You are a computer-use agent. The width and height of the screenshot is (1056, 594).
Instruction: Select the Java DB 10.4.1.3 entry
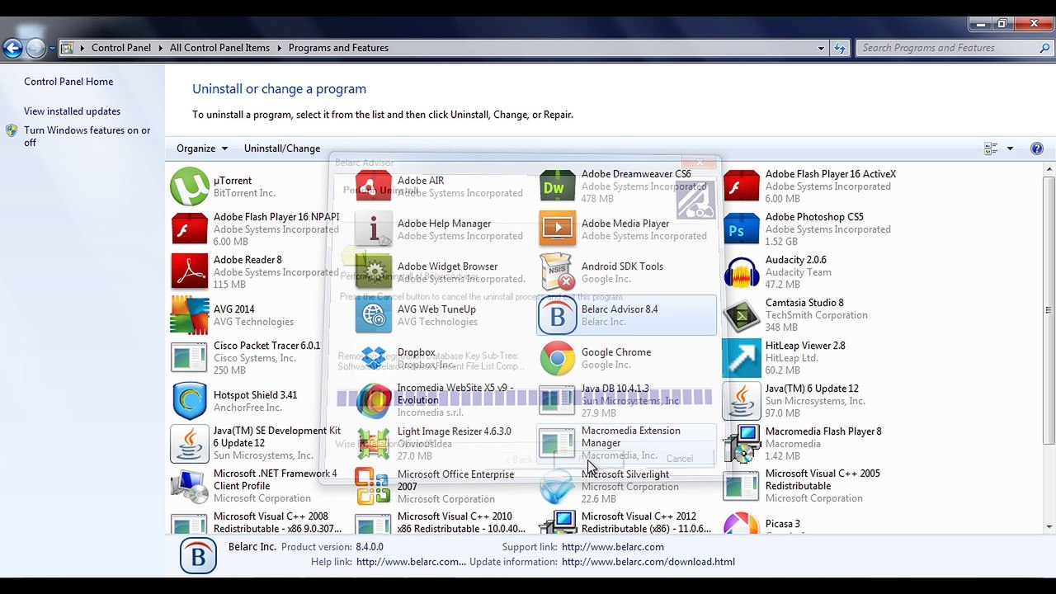pyautogui.click(x=627, y=400)
